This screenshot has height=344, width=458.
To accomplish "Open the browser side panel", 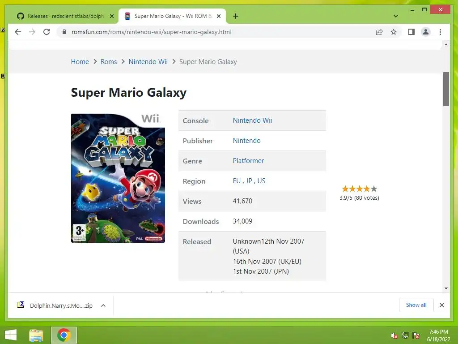I will pyautogui.click(x=411, y=32).
